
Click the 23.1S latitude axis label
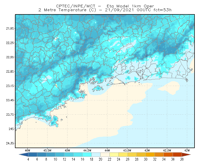click(10, 86)
